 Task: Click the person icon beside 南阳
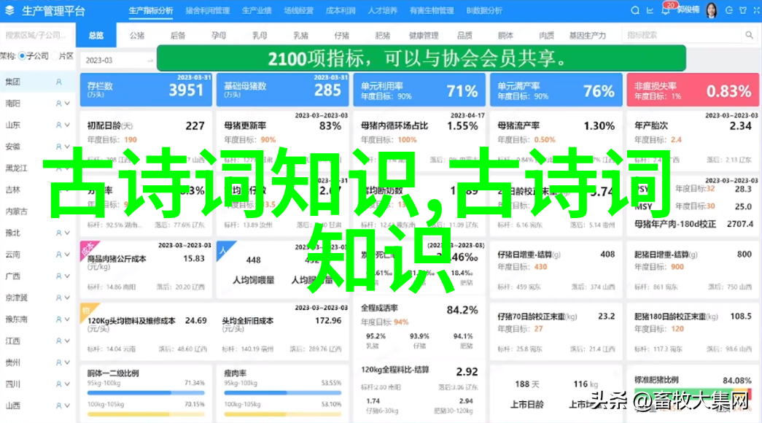tap(59, 104)
